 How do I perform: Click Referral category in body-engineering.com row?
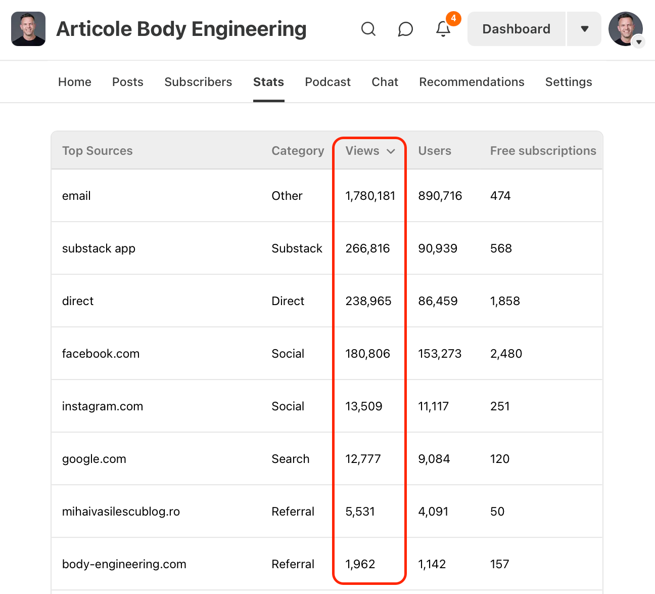click(293, 564)
